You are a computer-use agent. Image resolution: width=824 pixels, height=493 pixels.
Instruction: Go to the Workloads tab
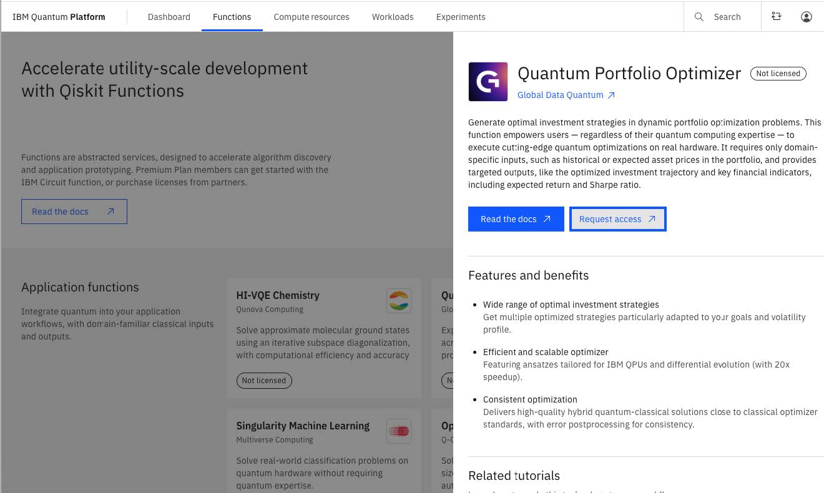point(393,17)
